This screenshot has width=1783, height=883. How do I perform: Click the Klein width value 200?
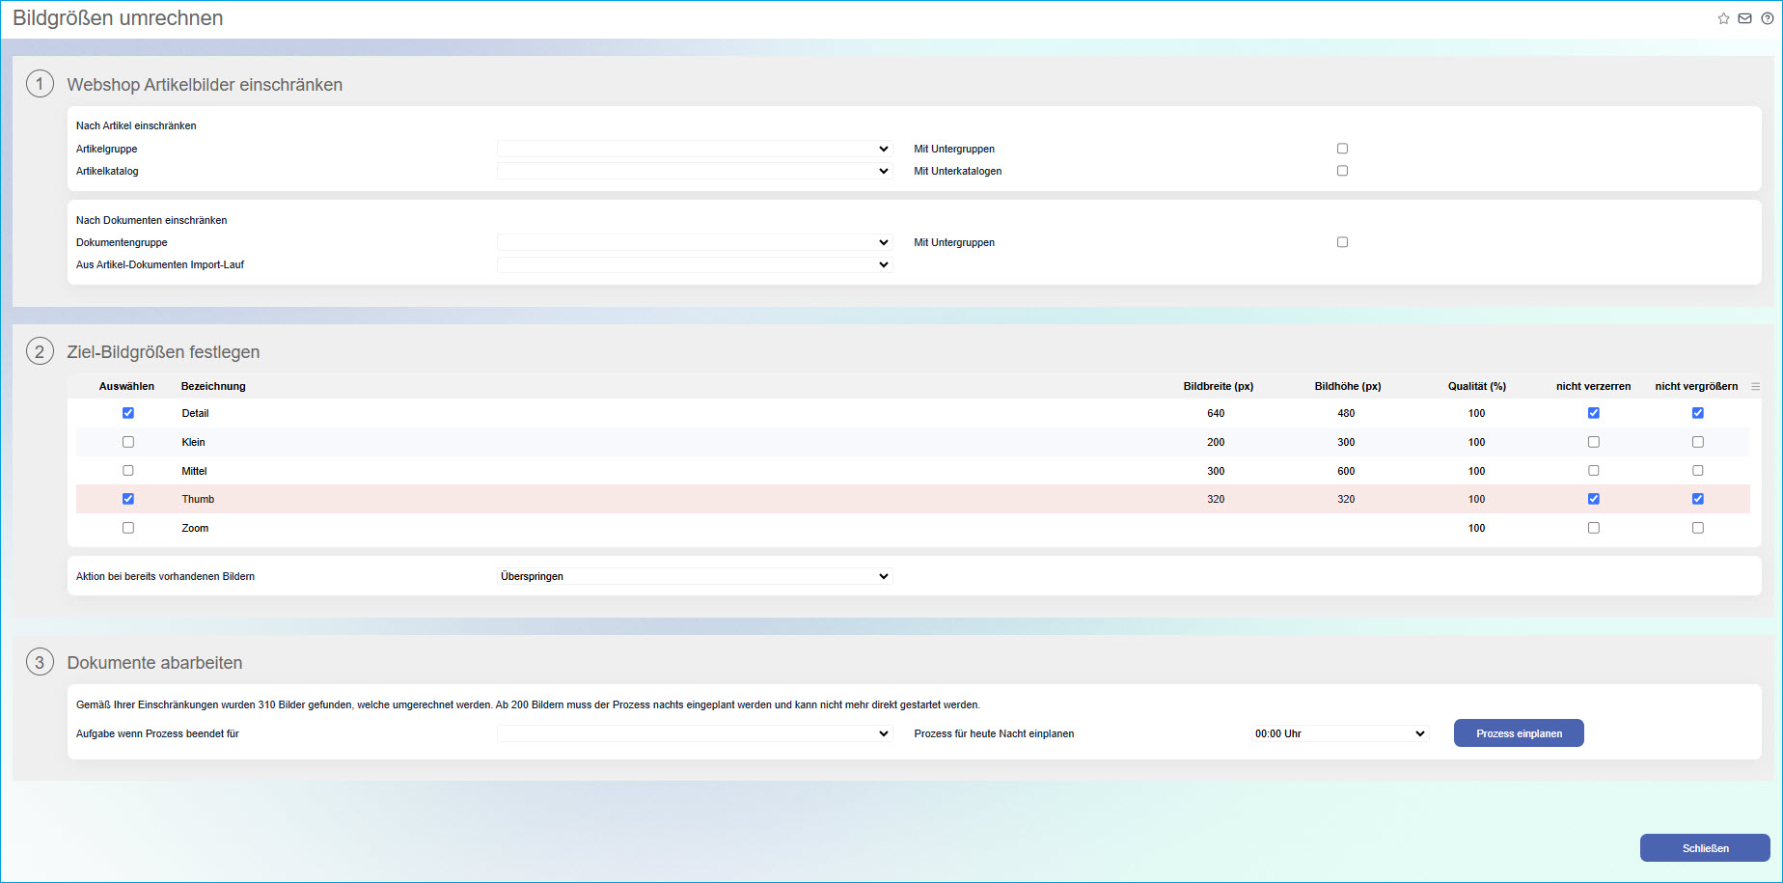(x=1216, y=442)
